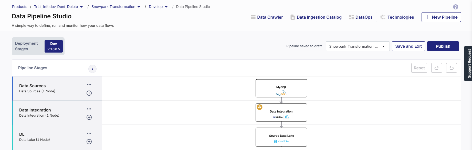The width and height of the screenshot is (472, 150).
Task: Publish the pipeline
Action: 443,46
